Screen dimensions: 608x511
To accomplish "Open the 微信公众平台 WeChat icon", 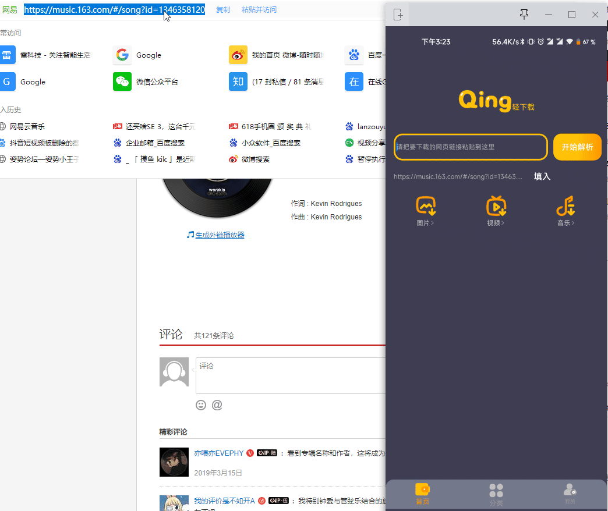I will pyautogui.click(x=122, y=81).
